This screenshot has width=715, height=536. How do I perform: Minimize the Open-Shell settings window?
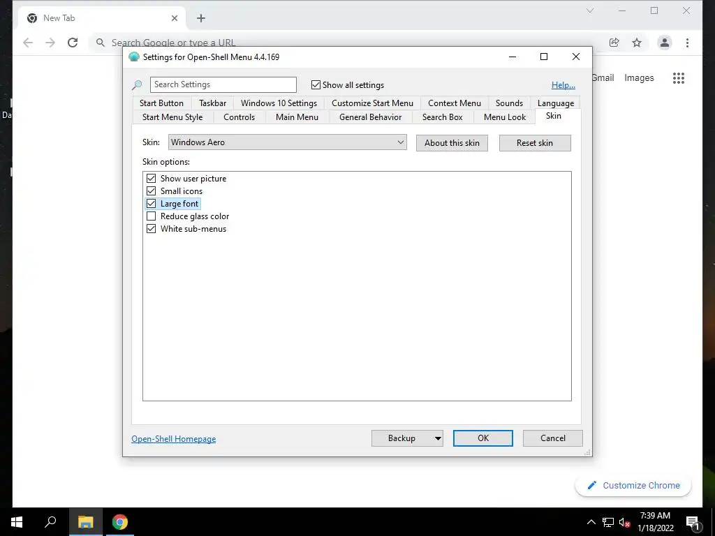pyautogui.click(x=513, y=57)
